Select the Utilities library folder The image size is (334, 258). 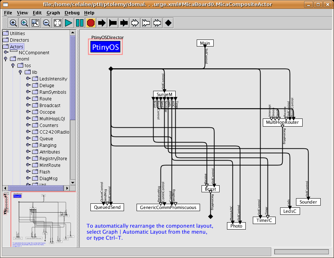(x=14, y=34)
